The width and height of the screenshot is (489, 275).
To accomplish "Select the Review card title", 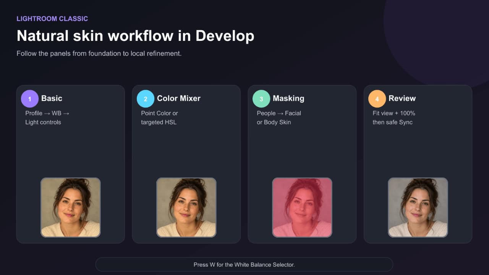I will coord(402,98).
